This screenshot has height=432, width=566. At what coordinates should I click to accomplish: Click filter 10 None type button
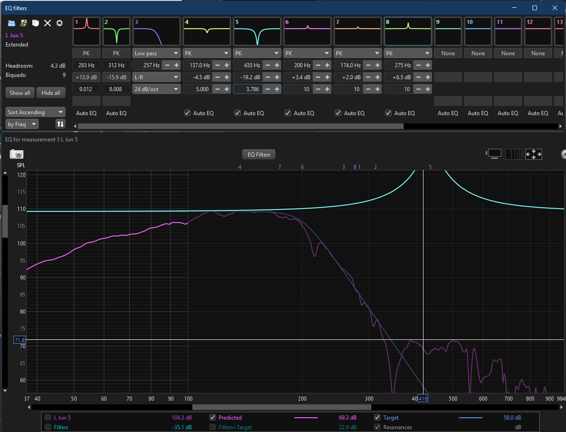pyautogui.click(x=478, y=53)
